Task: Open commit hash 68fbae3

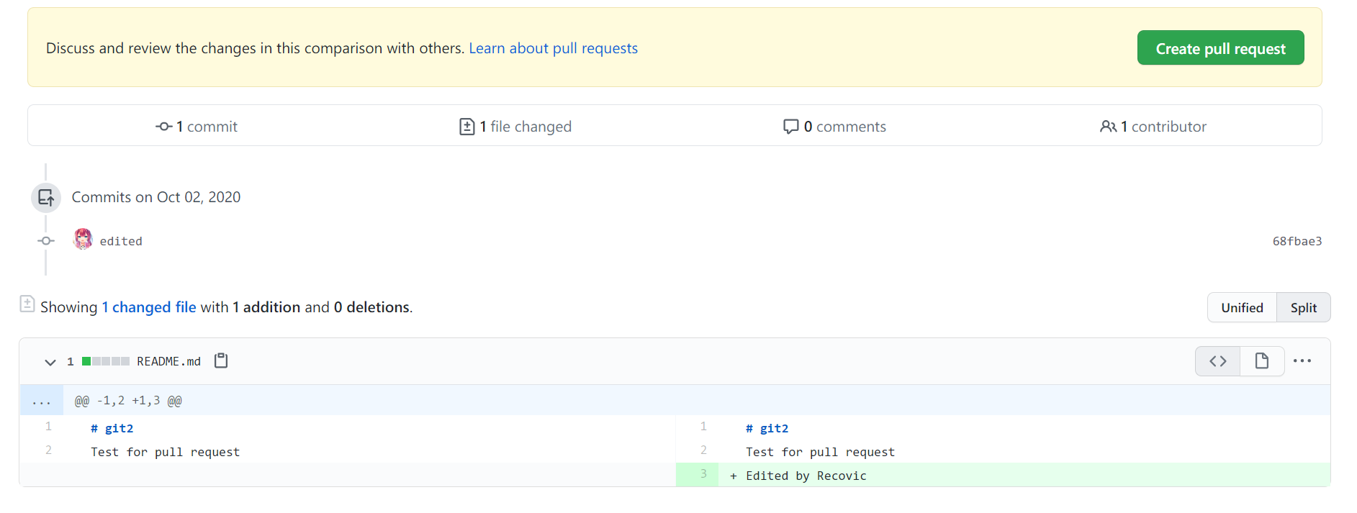Action: (x=1297, y=242)
